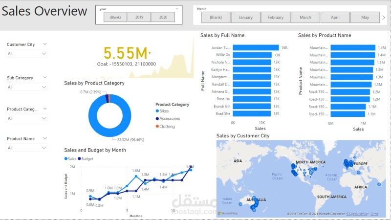Filter by March in Month slicer

[x=305, y=18]
